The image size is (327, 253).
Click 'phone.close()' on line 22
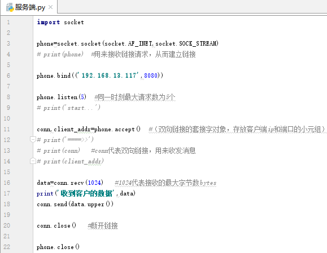point(58,247)
